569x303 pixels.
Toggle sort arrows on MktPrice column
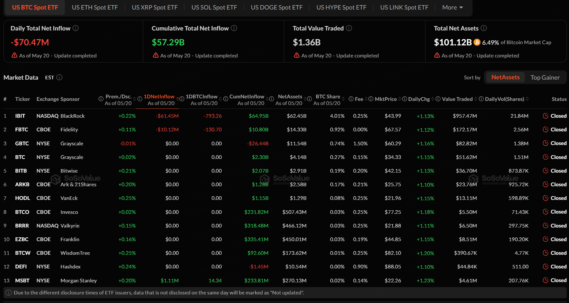coord(400,99)
